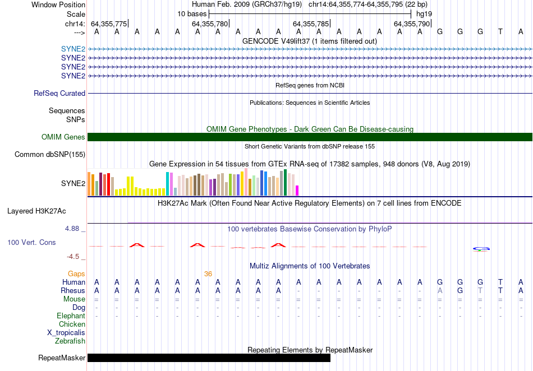Open the GTEx SYNE2 expression bar graph

click(x=193, y=182)
